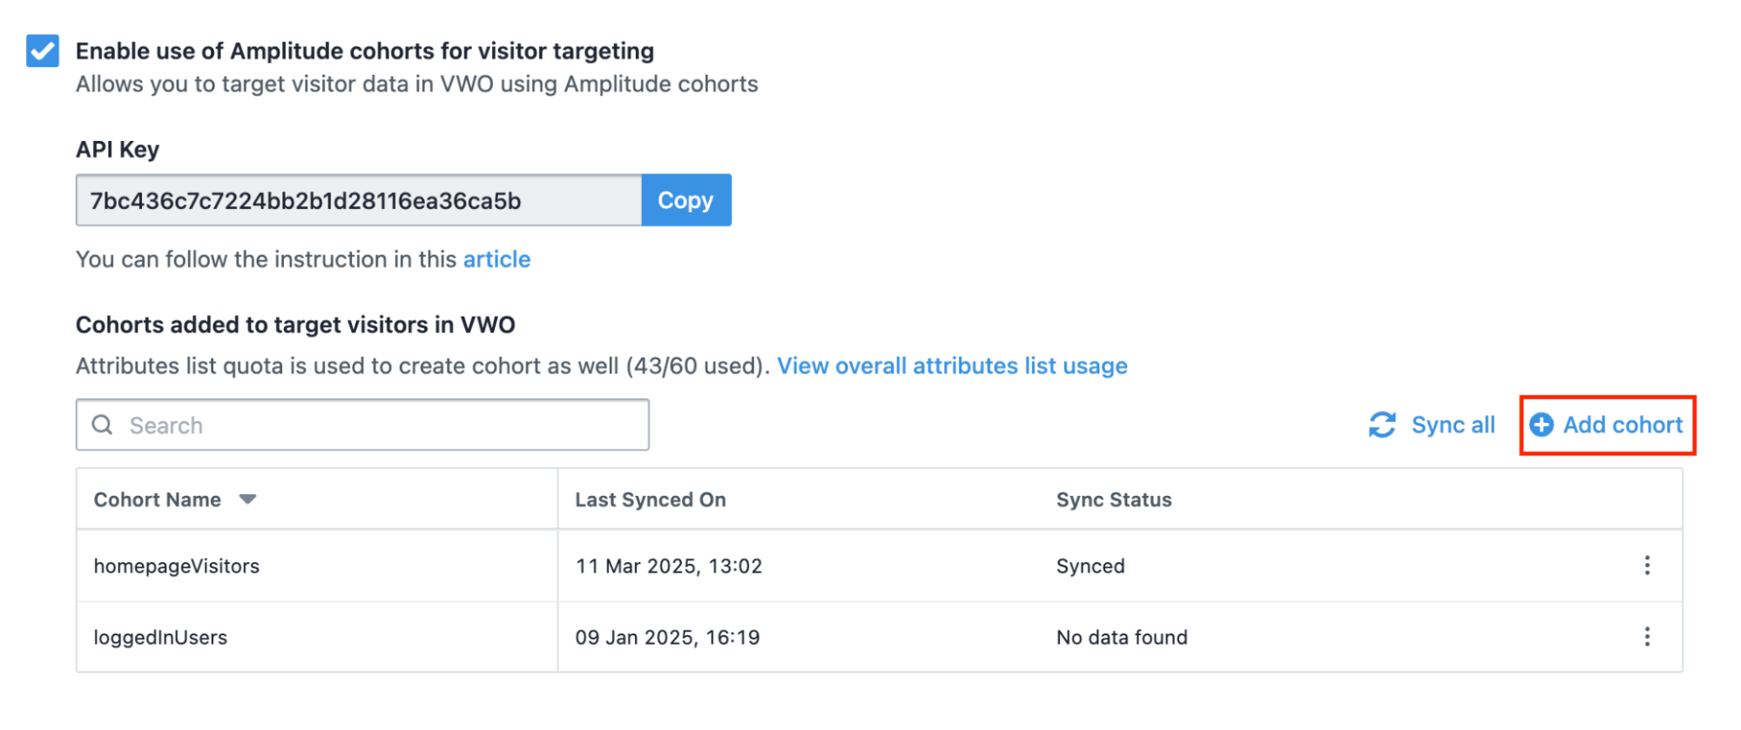Click the Add cohort plus icon
Screen dimensions: 1741x730
[1542, 425]
